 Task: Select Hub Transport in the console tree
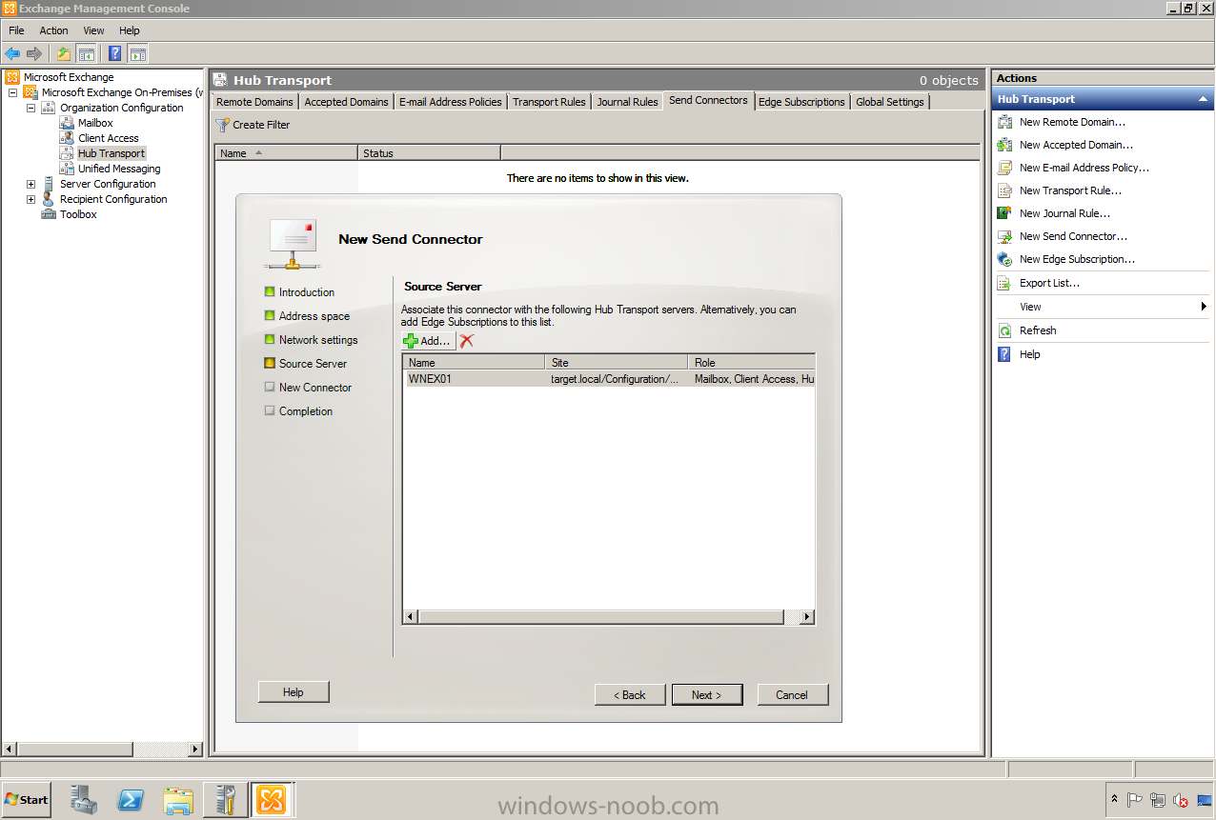pyautogui.click(x=111, y=153)
